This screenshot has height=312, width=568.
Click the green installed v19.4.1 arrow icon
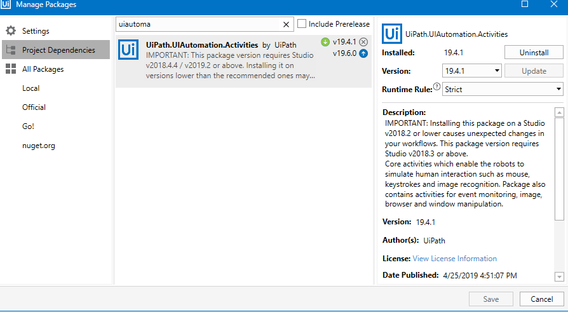[325, 42]
